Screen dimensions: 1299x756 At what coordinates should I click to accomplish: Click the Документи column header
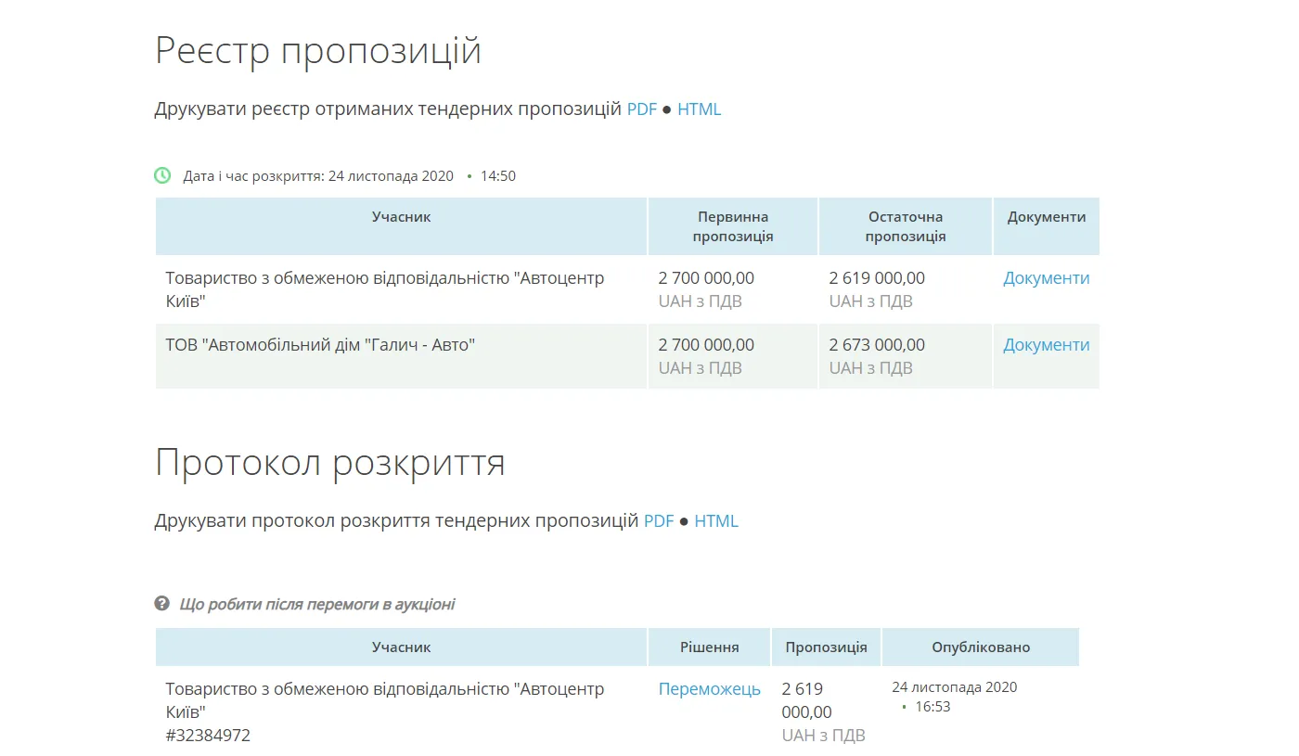click(1047, 226)
